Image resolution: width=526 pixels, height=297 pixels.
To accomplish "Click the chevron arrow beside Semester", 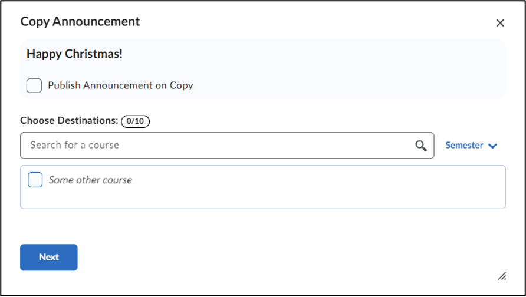I will [492, 146].
